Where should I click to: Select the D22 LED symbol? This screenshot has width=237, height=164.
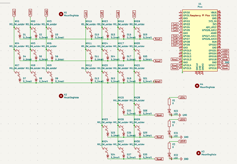point(169,111)
